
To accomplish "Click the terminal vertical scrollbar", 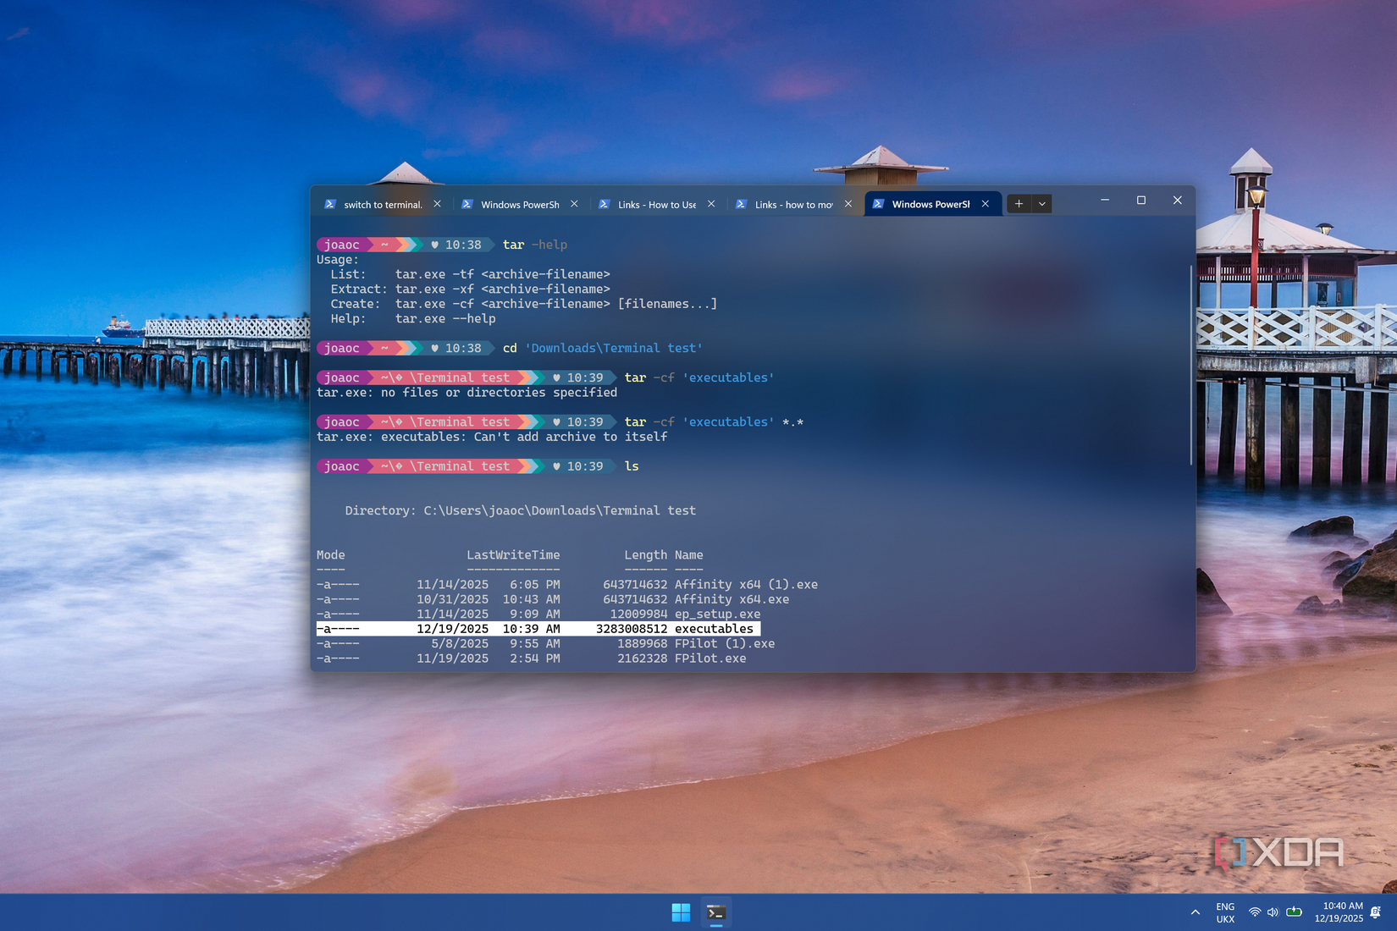I will [x=1190, y=364].
